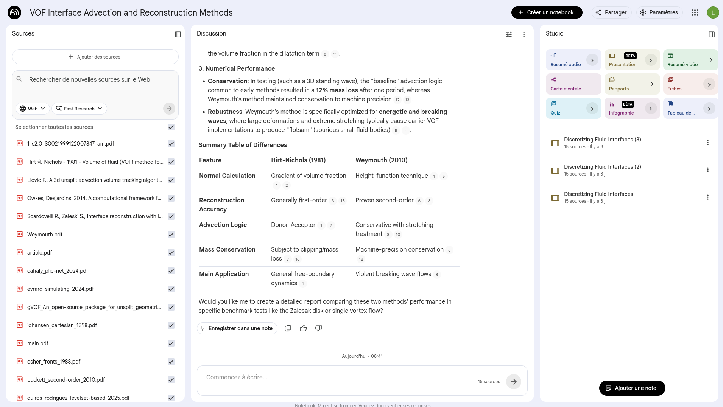
Task: Give thumbs down to the response
Action: pyautogui.click(x=318, y=328)
